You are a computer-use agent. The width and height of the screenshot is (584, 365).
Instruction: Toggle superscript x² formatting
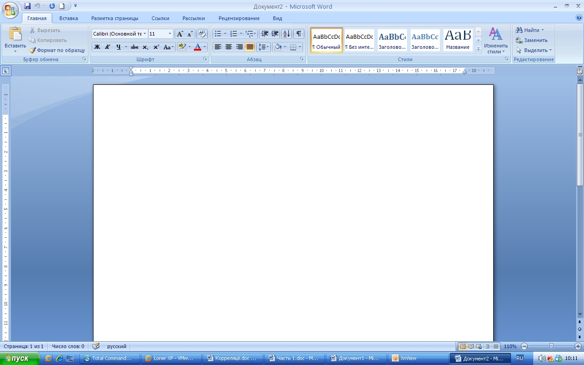coord(156,47)
